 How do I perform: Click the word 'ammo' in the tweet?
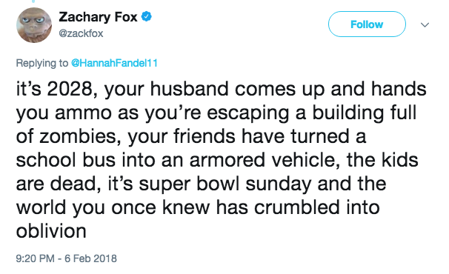[83, 113]
